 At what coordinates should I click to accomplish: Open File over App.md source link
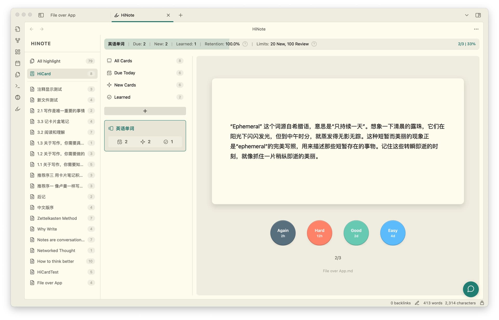338,271
